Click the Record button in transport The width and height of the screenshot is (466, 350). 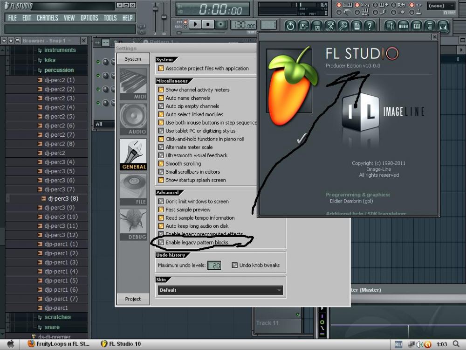pyautogui.click(x=221, y=24)
